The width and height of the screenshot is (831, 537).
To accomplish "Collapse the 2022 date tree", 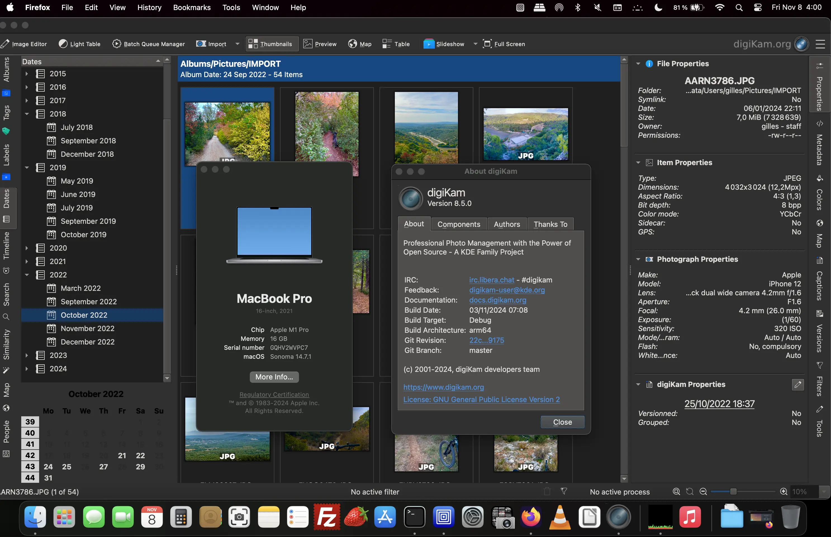I will pyautogui.click(x=27, y=275).
